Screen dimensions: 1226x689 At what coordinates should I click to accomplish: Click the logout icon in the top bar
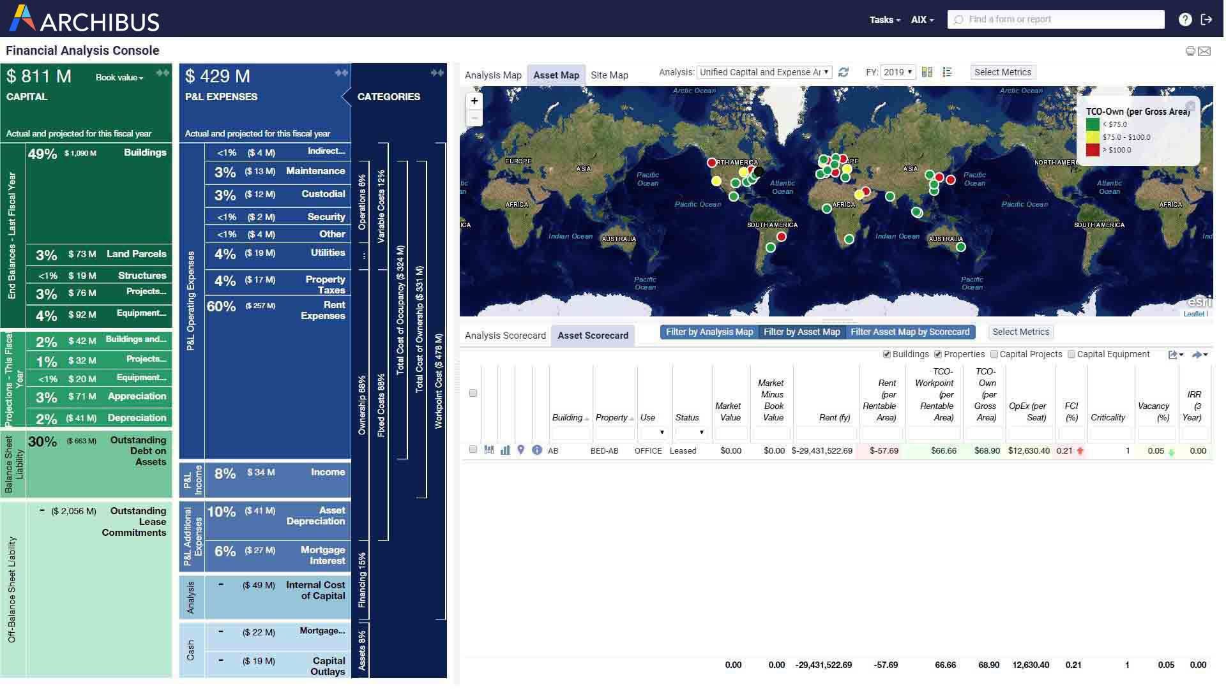pos(1207,19)
